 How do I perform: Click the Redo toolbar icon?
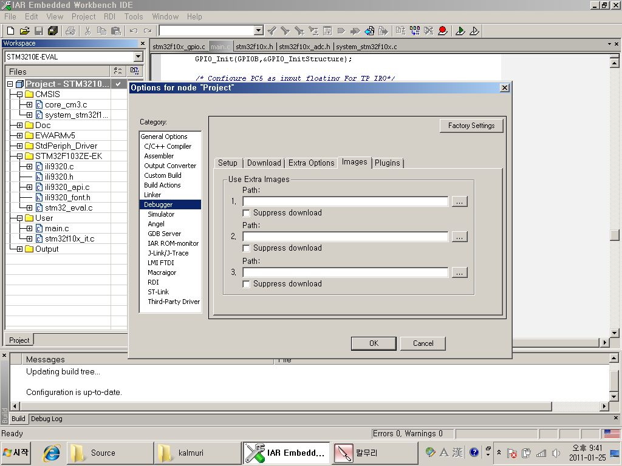pos(148,31)
